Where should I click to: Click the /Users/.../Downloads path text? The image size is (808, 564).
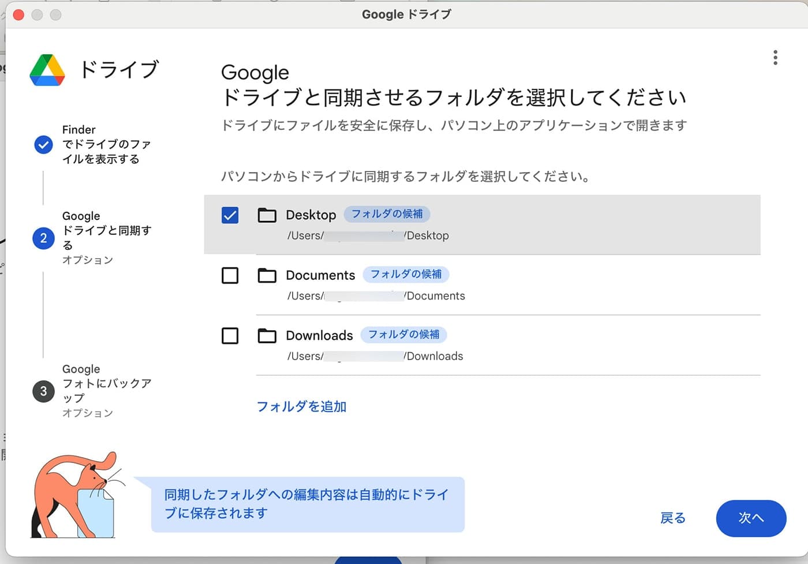tap(375, 356)
